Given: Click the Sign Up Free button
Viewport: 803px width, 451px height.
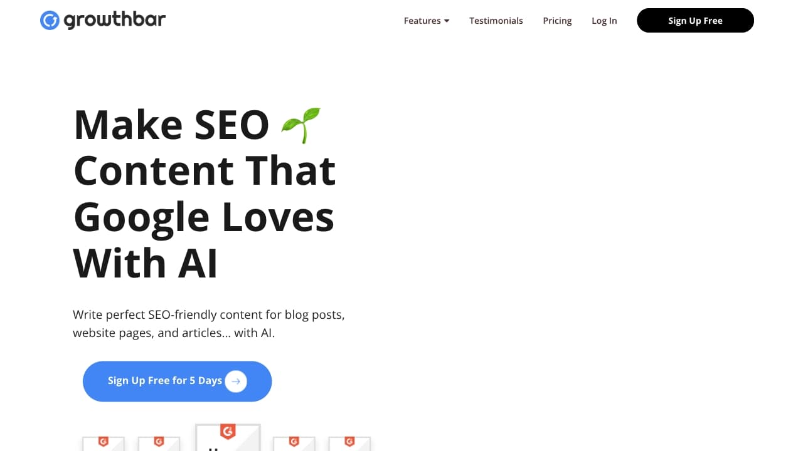Looking at the screenshot, I should coord(695,21).
